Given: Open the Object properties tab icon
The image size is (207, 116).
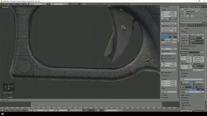Looking at the screenshot, I should (194, 25).
